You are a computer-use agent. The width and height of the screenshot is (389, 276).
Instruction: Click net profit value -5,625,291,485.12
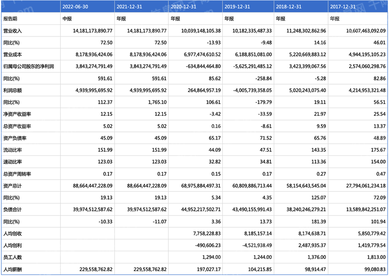252,66
